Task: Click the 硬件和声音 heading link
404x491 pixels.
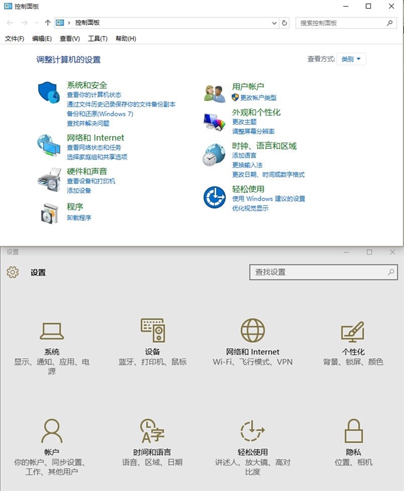Action: (x=87, y=171)
